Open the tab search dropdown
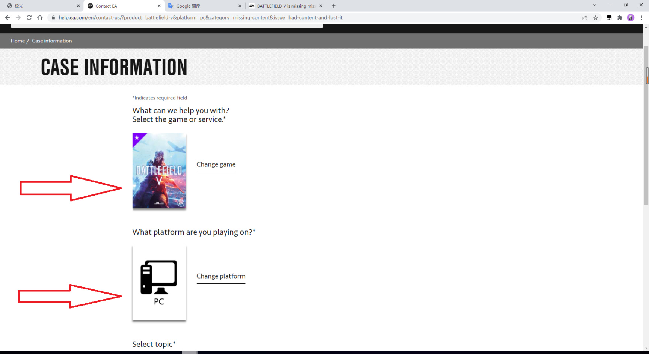 pyautogui.click(x=595, y=5)
